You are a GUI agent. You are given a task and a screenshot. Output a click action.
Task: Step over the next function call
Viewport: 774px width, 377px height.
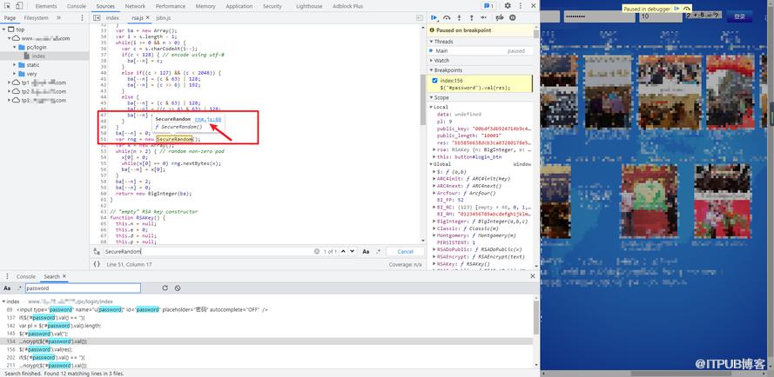(447, 17)
